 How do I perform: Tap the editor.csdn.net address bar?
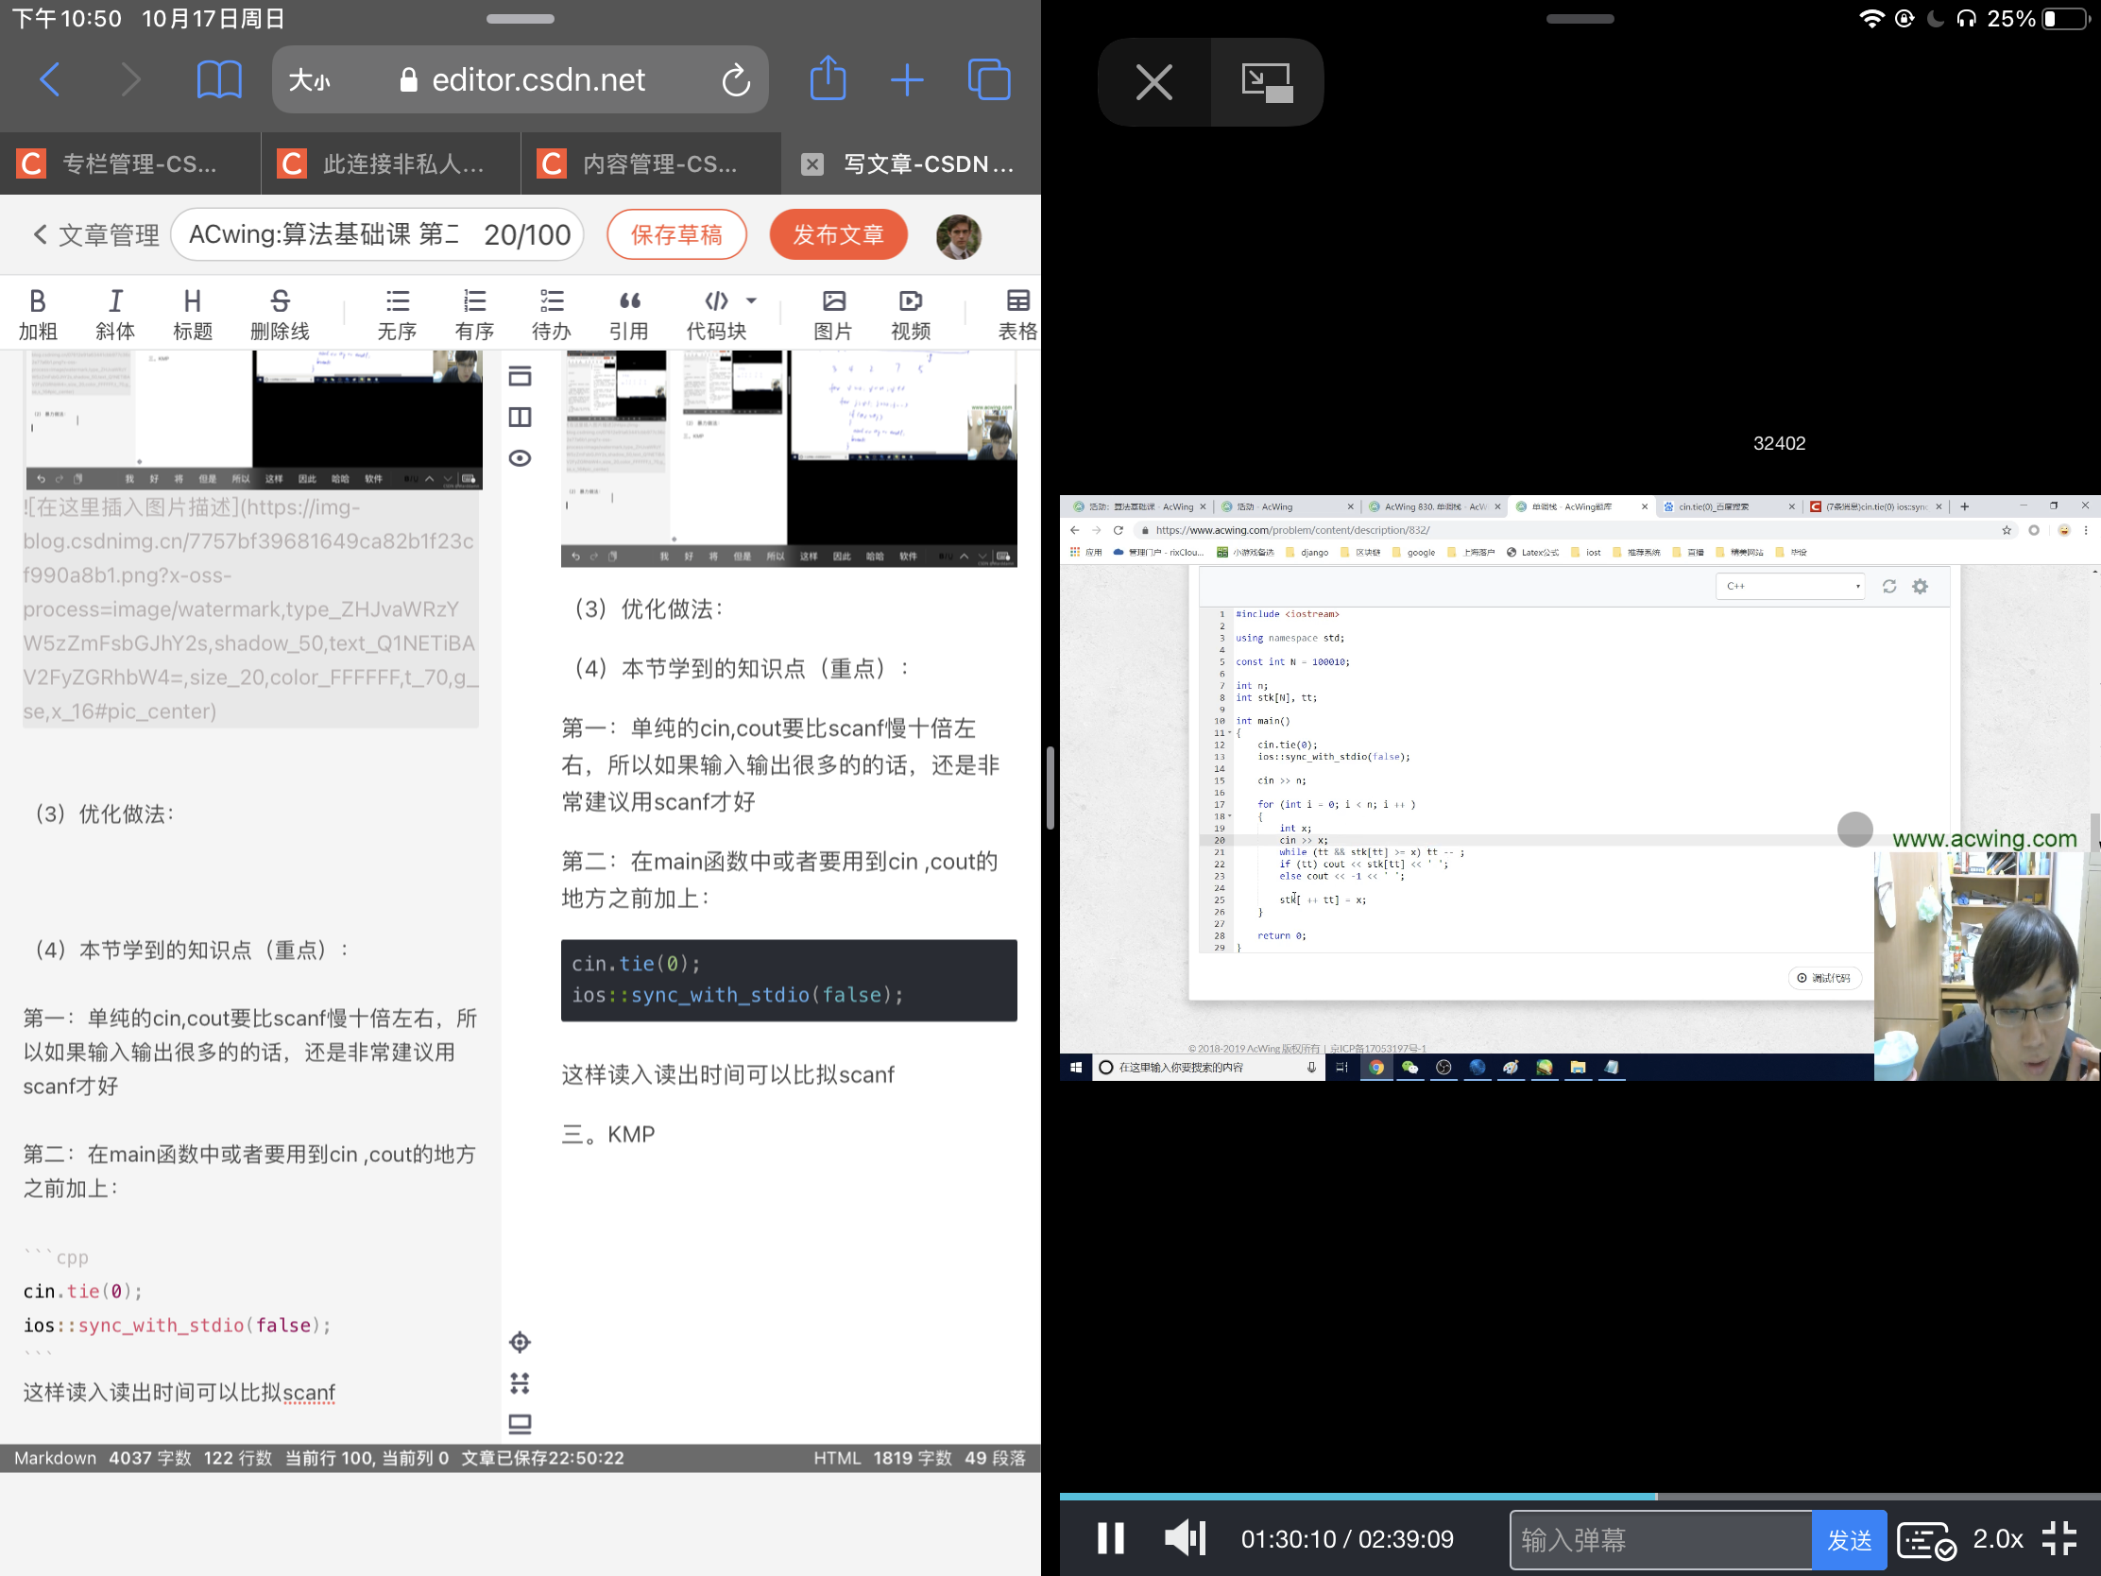coord(521,79)
